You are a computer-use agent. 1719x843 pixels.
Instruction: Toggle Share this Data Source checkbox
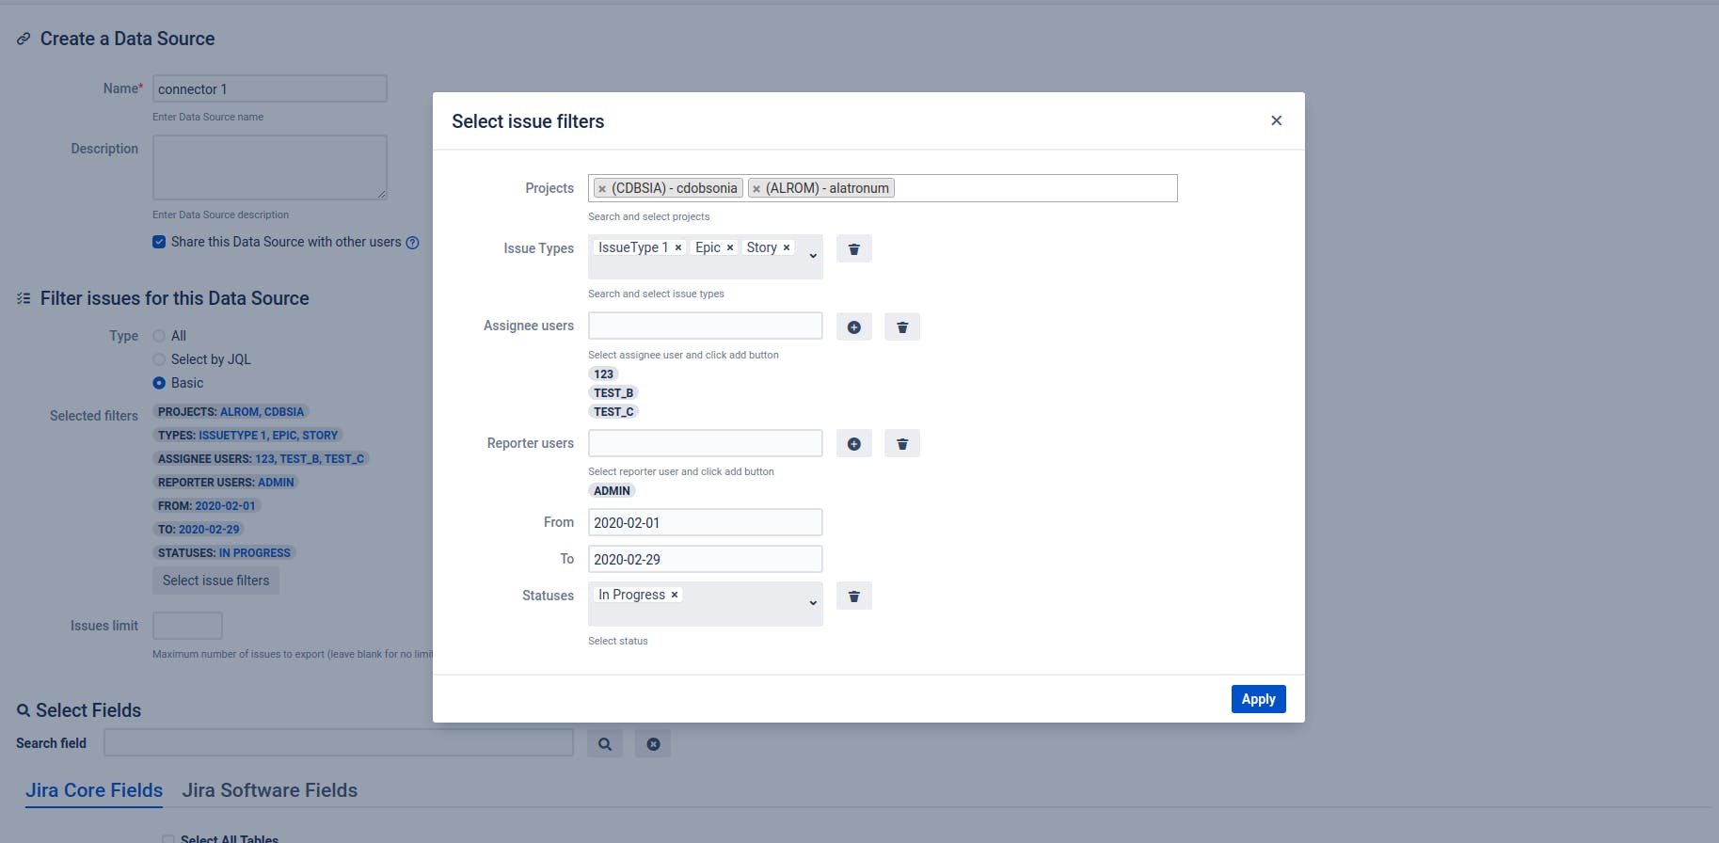coord(159,242)
